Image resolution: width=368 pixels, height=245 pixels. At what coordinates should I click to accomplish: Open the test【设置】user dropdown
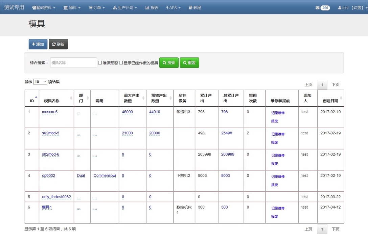(x=352, y=8)
